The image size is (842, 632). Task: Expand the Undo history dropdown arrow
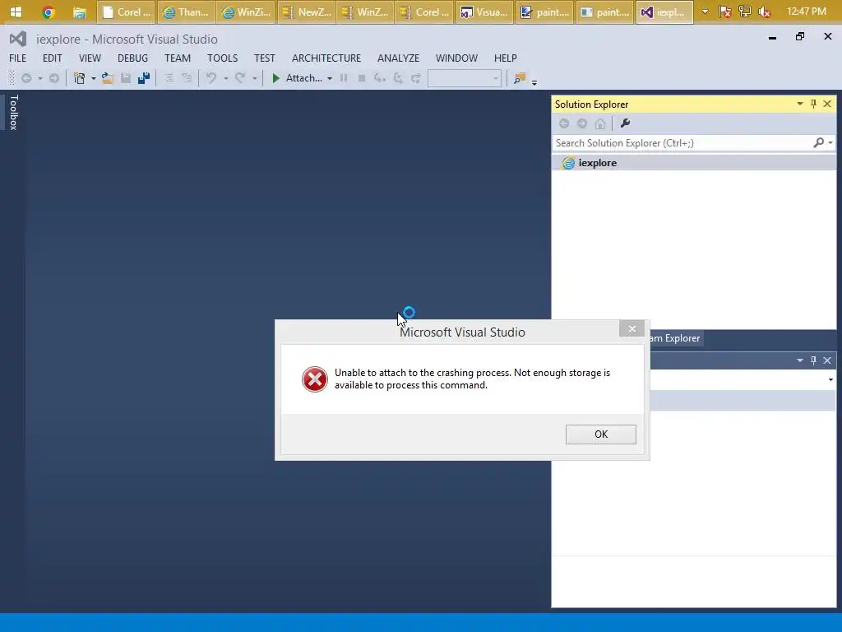[x=225, y=78]
